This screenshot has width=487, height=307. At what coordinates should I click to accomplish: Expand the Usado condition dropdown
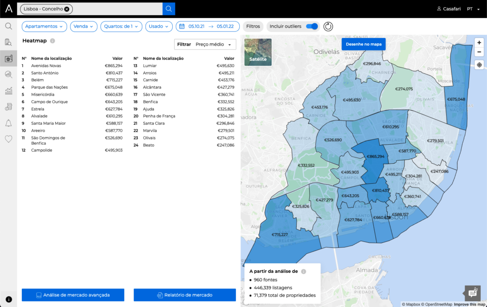pos(159,26)
